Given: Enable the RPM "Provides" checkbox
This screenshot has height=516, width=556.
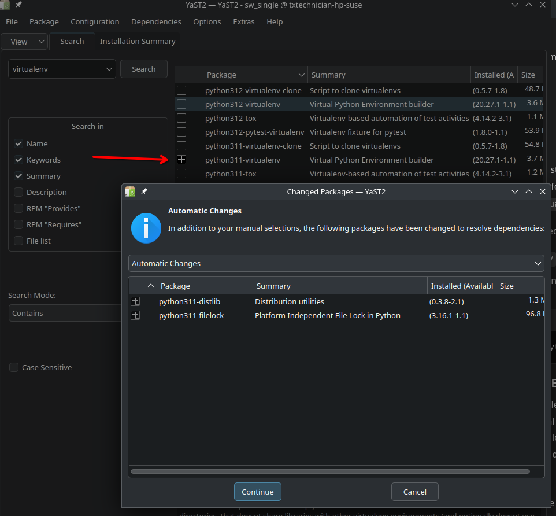Looking at the screenshot, I should [18, 209].
